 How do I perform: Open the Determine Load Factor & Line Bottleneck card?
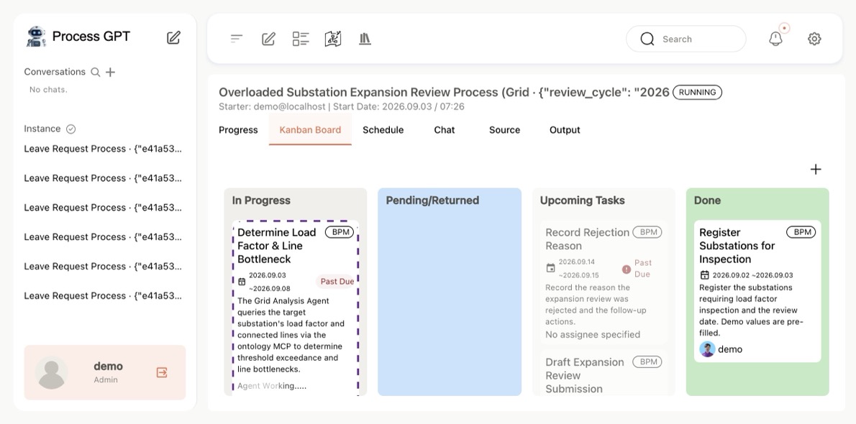coord(296,308)
